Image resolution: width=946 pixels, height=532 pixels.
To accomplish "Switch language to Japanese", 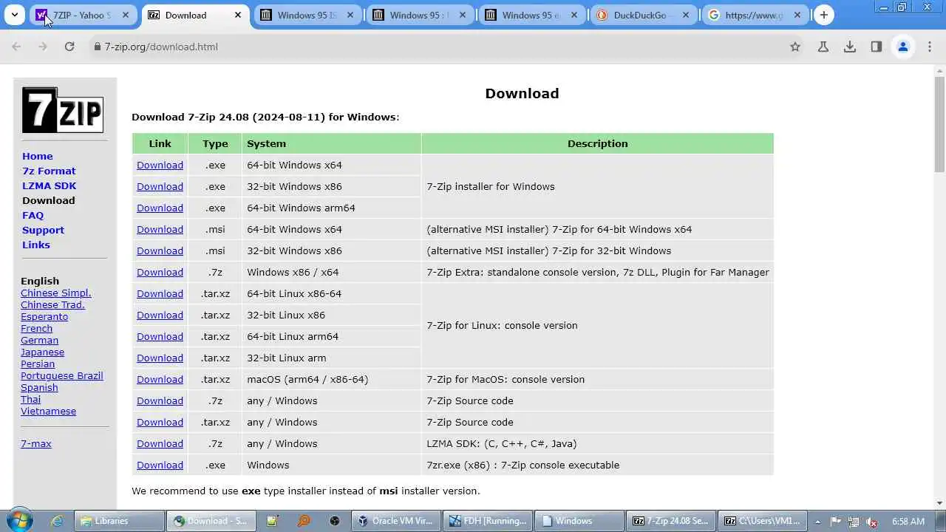I will [42, 352].
